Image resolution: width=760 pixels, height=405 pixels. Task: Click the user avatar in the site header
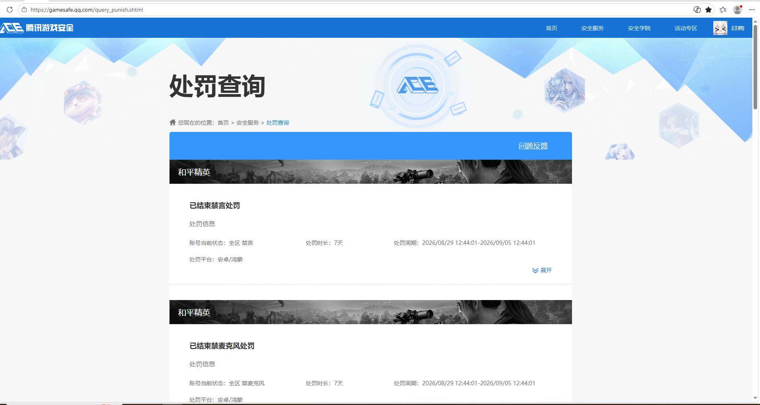(x=720, y=28)
